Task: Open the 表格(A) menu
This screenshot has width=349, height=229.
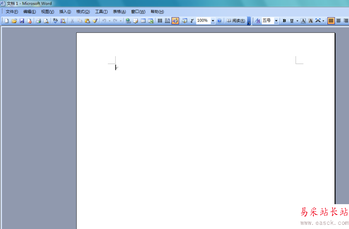Action: coord(119,12)
